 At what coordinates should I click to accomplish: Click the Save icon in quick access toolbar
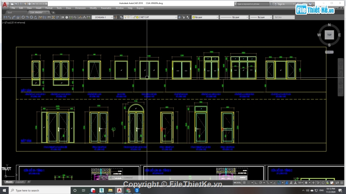21,4
